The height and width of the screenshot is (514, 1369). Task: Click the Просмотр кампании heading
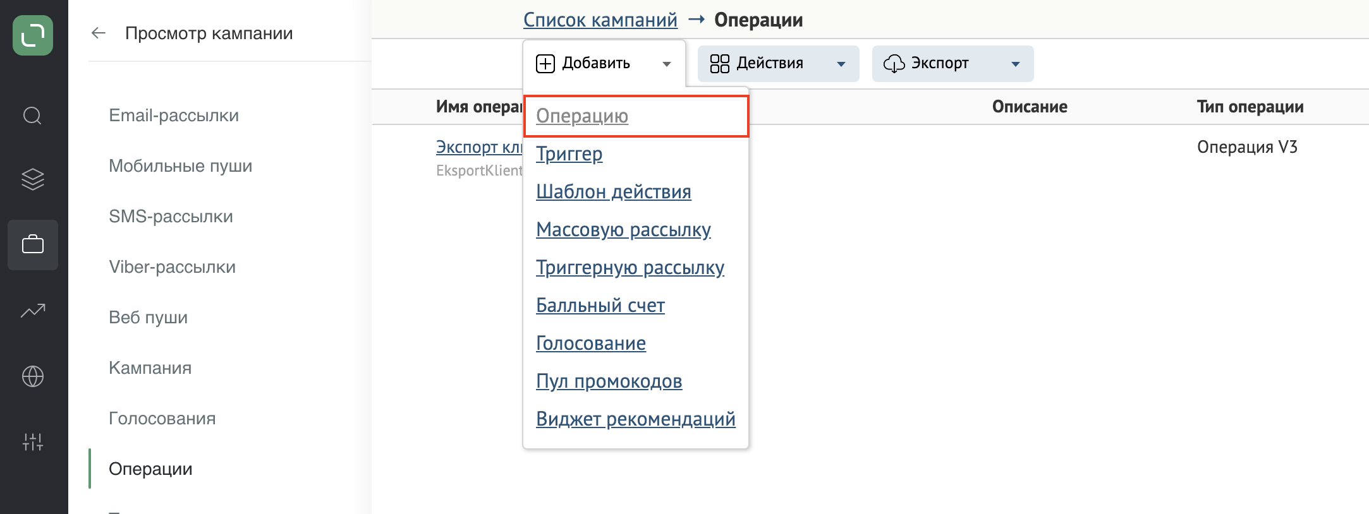209,33
